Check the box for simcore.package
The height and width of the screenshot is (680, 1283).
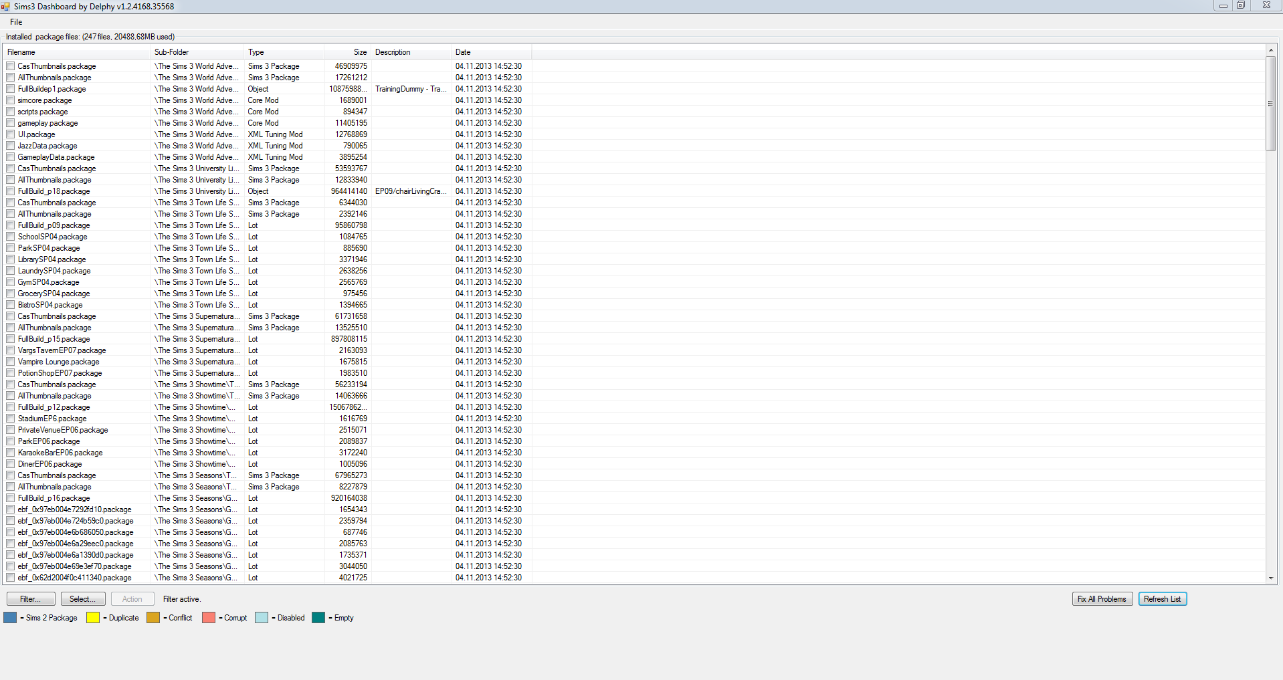11,100
